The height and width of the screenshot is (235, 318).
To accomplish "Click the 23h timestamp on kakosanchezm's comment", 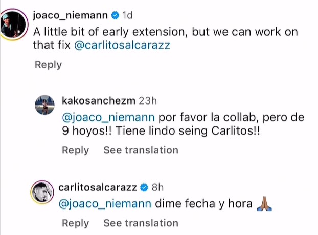I will [x=148, y=99].
